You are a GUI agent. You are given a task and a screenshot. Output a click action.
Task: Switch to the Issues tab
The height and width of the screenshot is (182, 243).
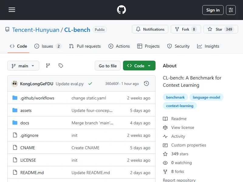tap(48, 46)
